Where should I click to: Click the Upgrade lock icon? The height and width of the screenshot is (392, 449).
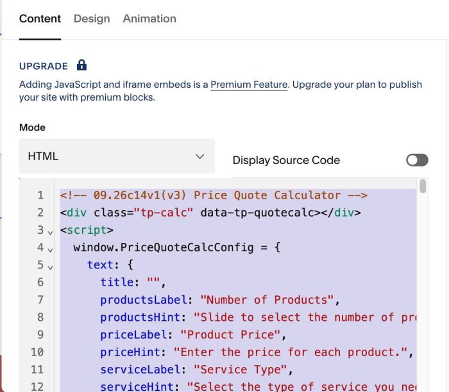point(81,65)
